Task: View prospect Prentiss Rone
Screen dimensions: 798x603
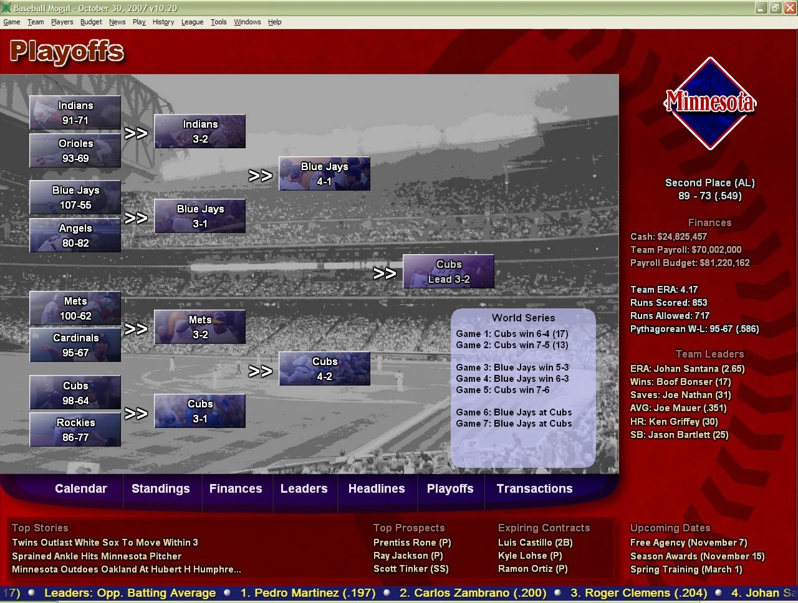Action: [411, 542]
